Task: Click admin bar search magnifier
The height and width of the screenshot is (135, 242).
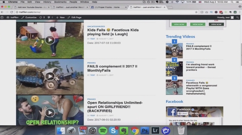Action: pos(237,17)
